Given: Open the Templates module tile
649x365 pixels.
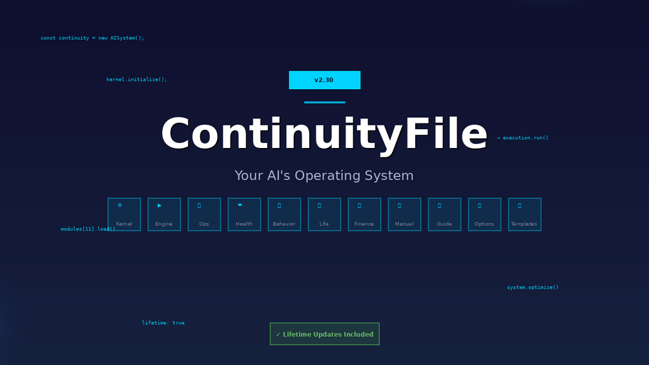Looking at the screenshot, I should pyautogui.click(x=524, y=214).
